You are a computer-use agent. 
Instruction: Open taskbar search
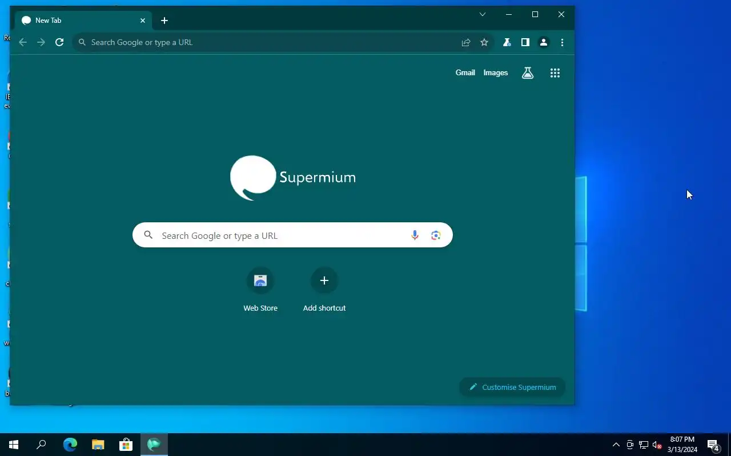(41, 445)
